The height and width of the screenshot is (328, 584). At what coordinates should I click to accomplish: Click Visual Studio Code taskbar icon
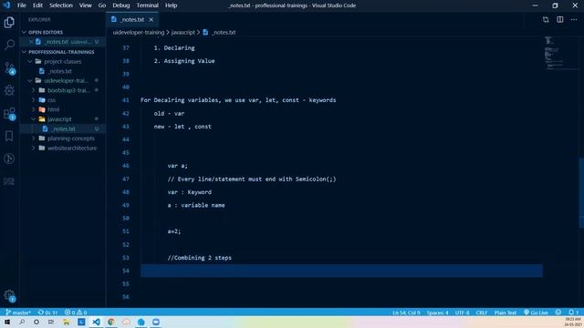tap(96, 322)
